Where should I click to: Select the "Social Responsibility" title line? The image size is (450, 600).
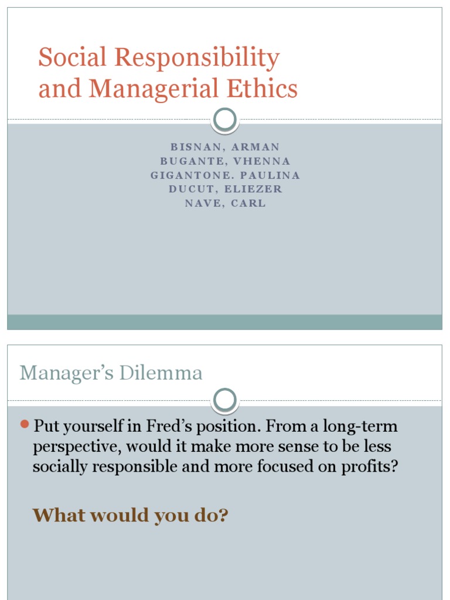[x=159, y=58]
